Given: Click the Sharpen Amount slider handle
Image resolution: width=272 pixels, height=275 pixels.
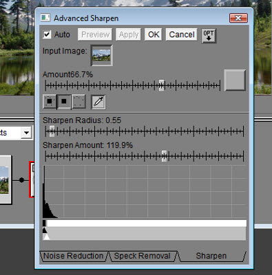Looking at the screenshot, I should [x=164, y=156].
